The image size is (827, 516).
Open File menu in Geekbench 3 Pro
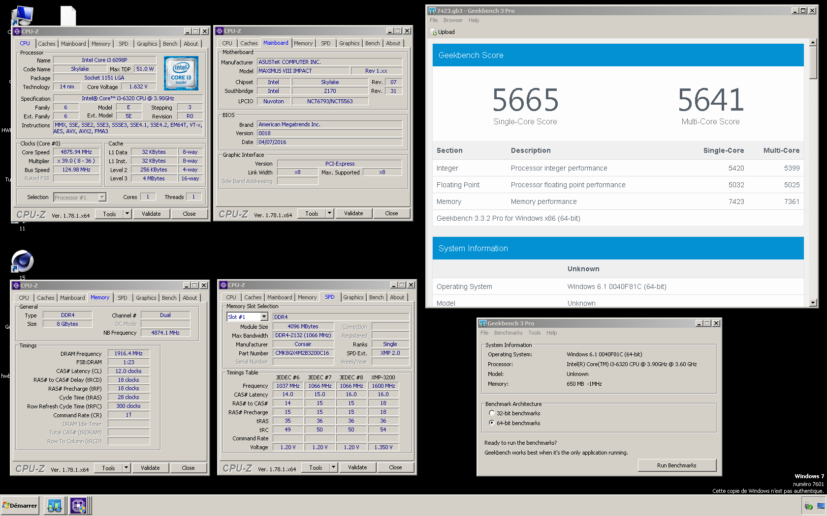point(484,333)
